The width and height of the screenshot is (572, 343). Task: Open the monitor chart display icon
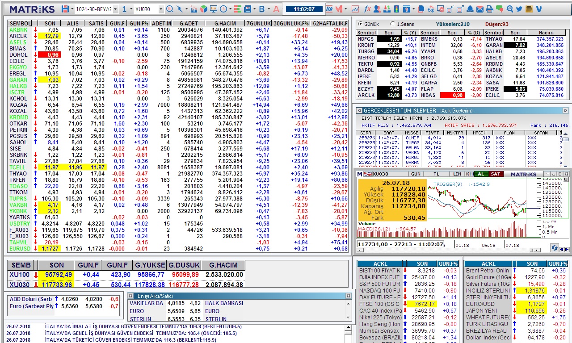214,9
